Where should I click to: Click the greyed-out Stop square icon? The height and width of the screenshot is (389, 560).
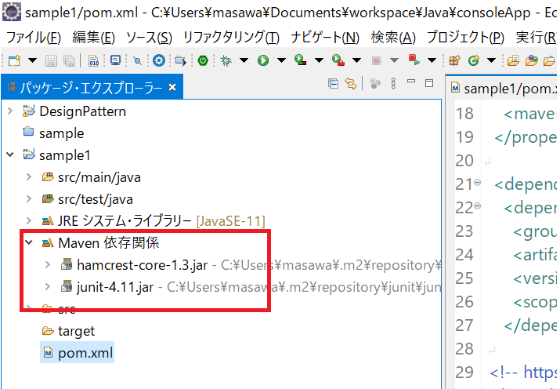click(376, 60)
